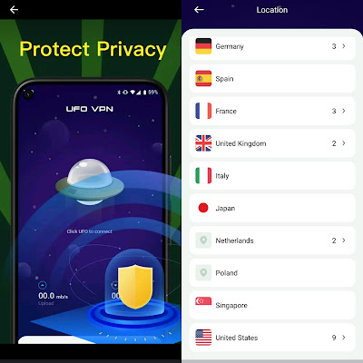Tap the 'Click UFO to connect' text

click(90, 231)
